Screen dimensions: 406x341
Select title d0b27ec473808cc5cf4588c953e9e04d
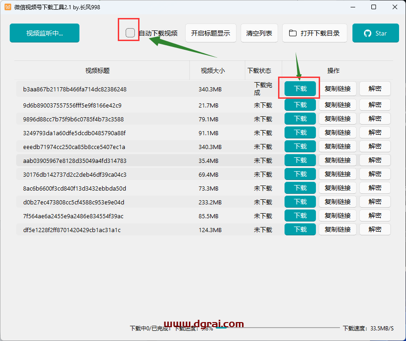point(74,202)
